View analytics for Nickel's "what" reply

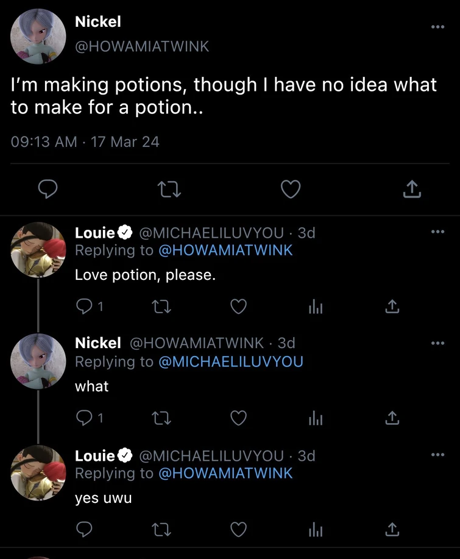(315, 418)
